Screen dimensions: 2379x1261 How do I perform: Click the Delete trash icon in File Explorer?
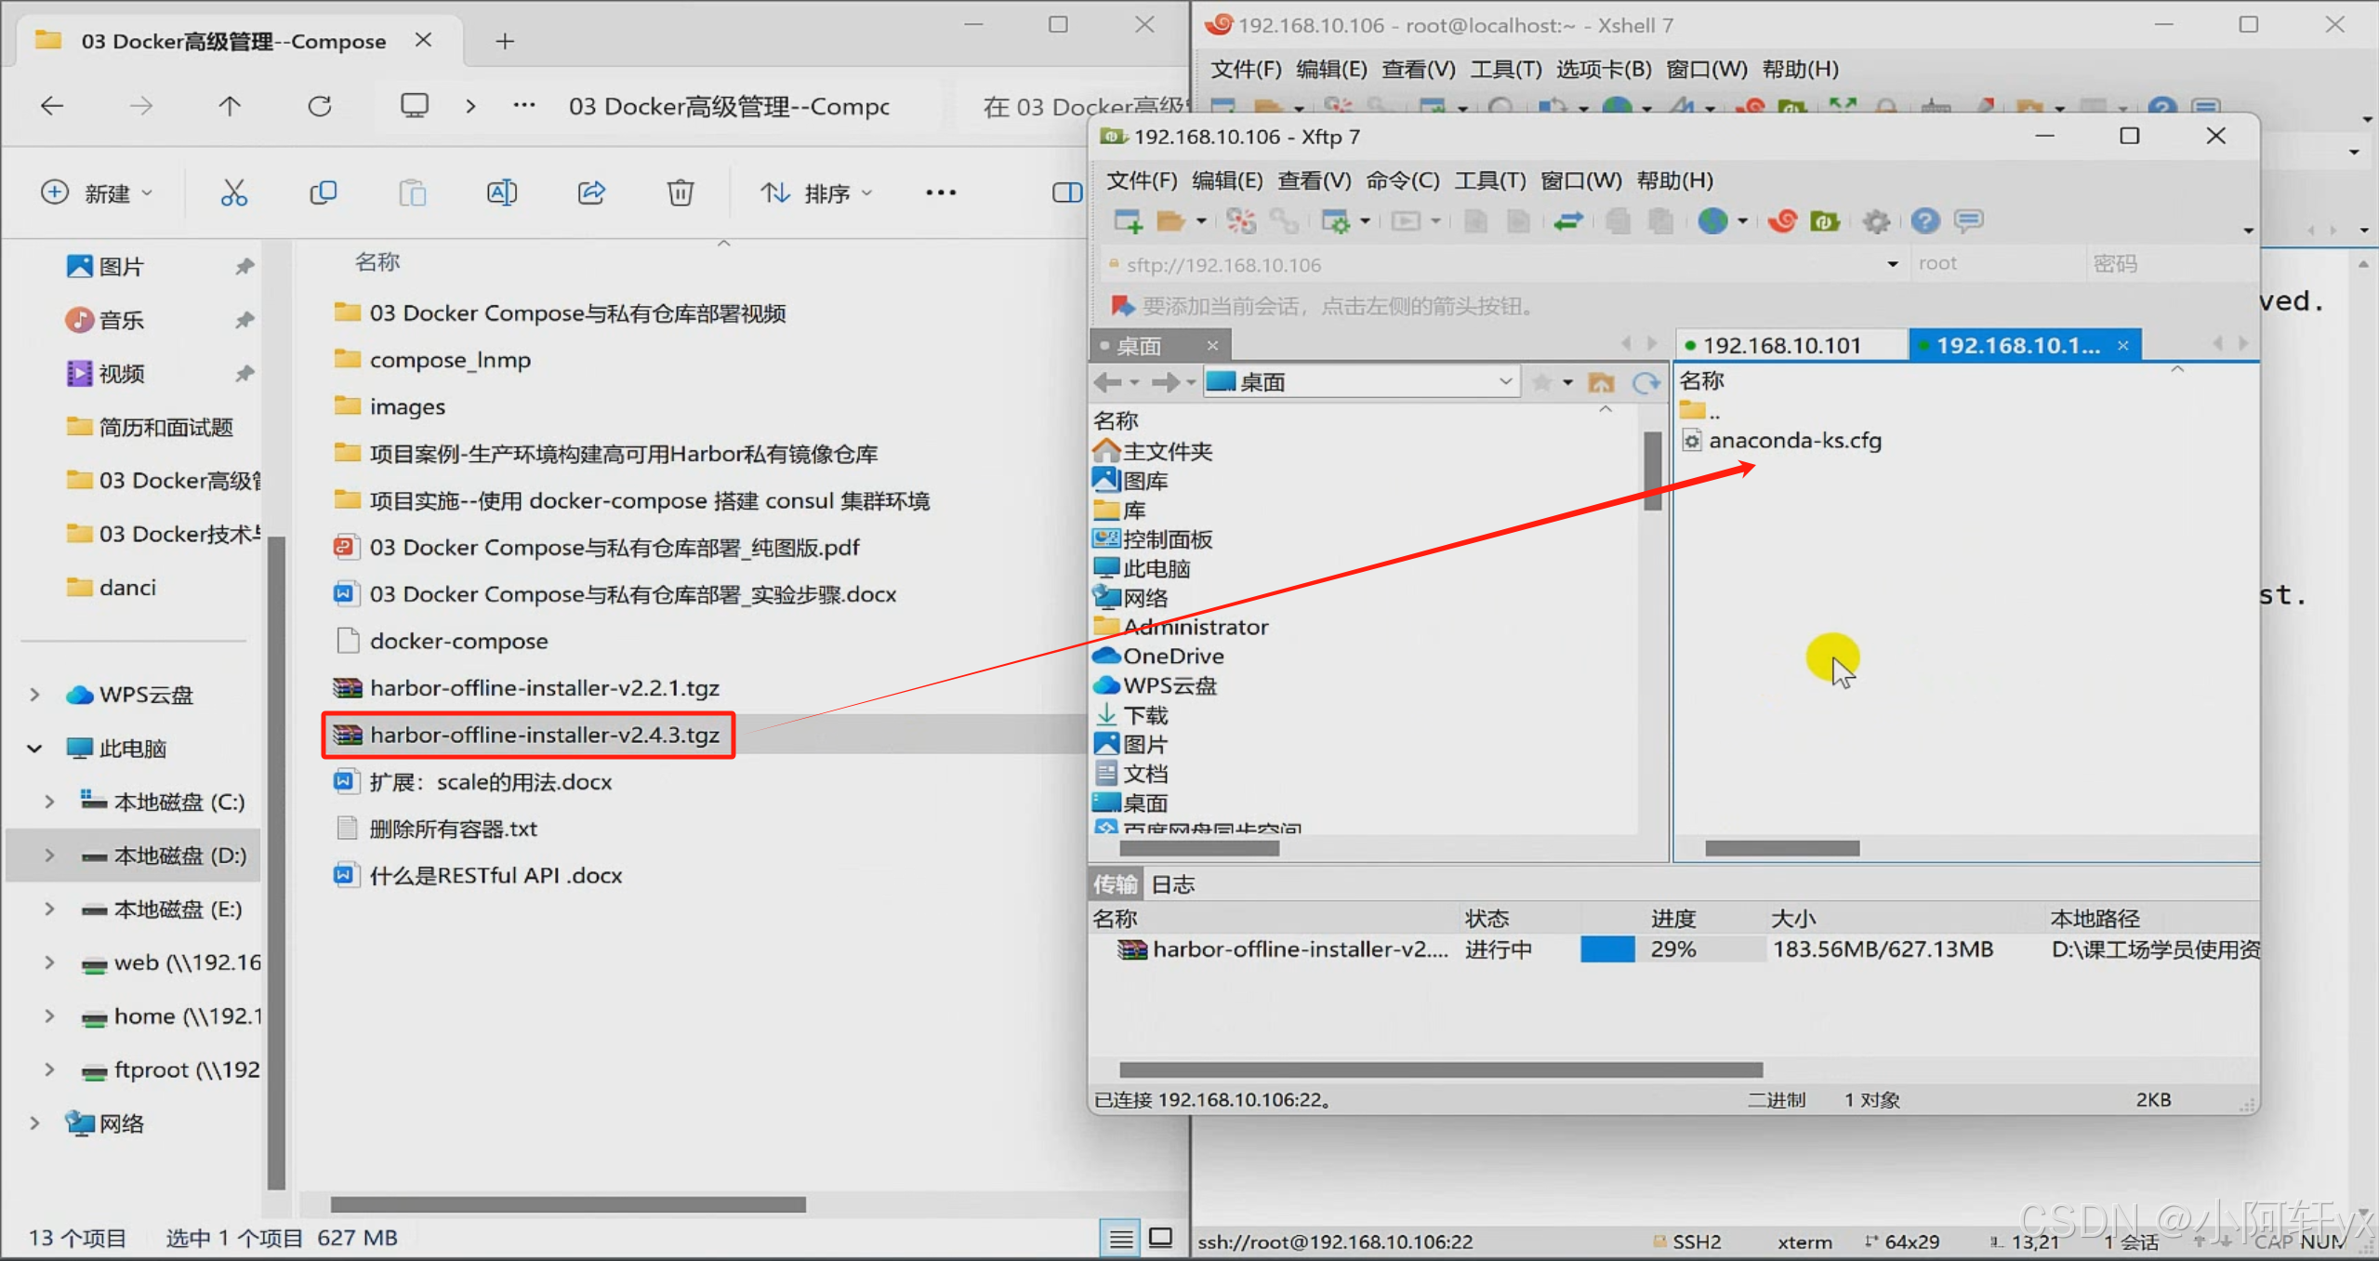tap(681, 192)
